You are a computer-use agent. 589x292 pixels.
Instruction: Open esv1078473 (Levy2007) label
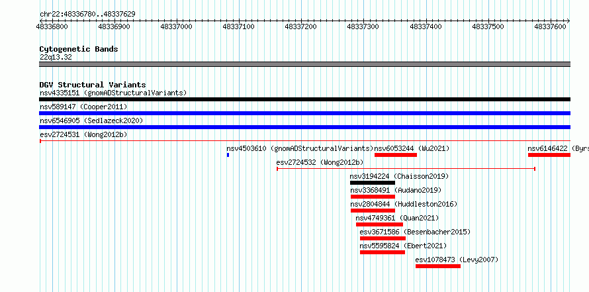tap(457, 260)
